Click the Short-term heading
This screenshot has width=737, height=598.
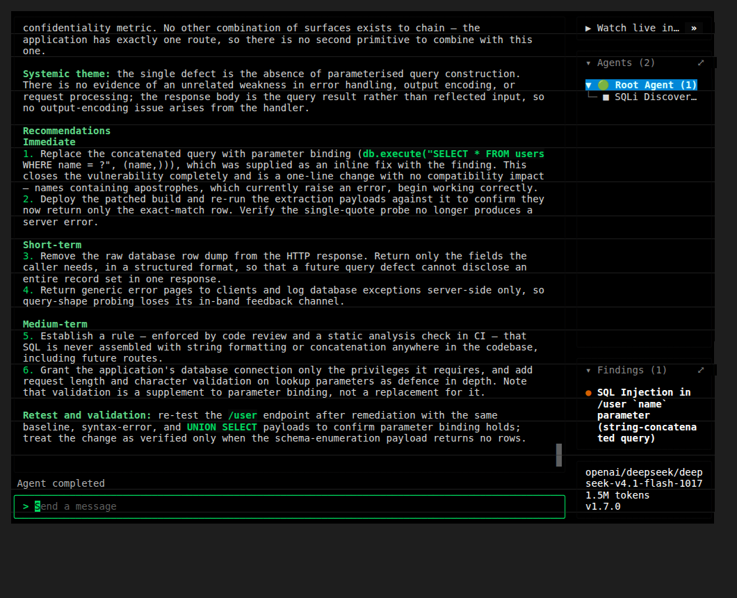click(52, 245)
